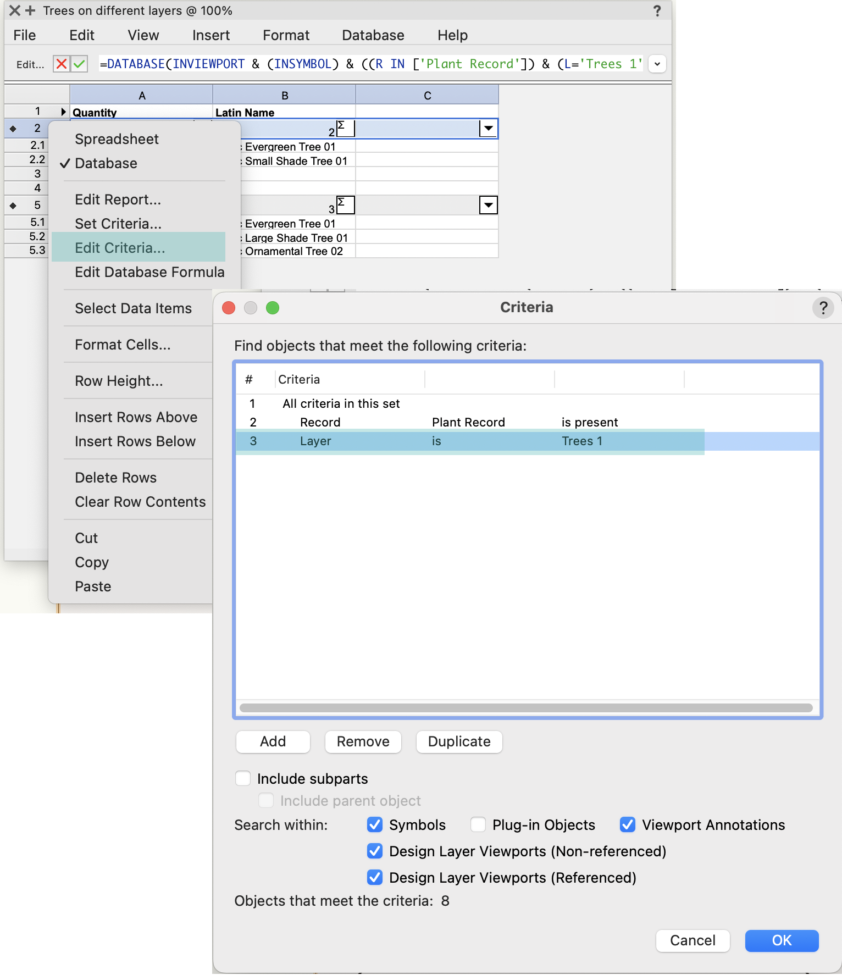Click the worksheet window help question mark
Screen dimensions: 842x975
tap(657, 11)
